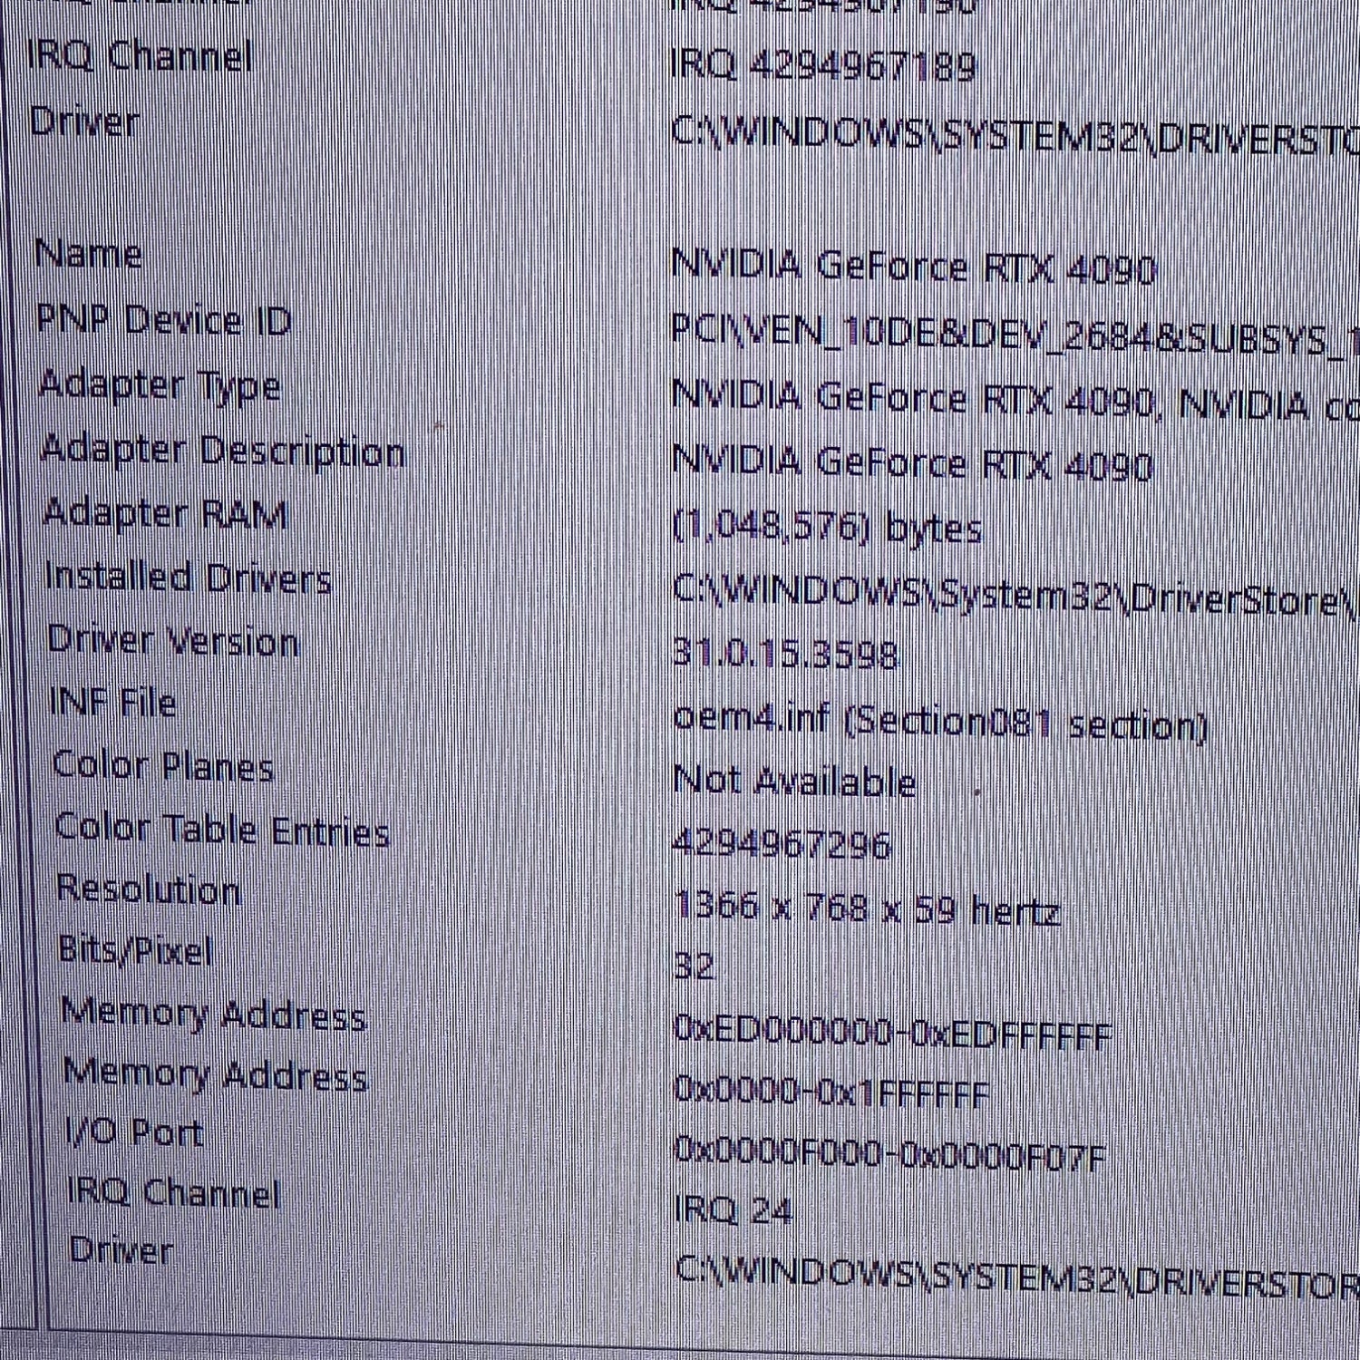1360x1360 pixels.
Task: Select the driver path below IRQ 4294967189
Action: coord(1015,136)
